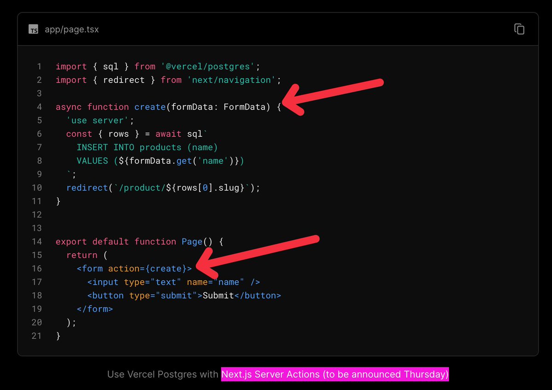Click the closing </form> tag
Screen dimensions: 552x390
(x=95, y=309)
